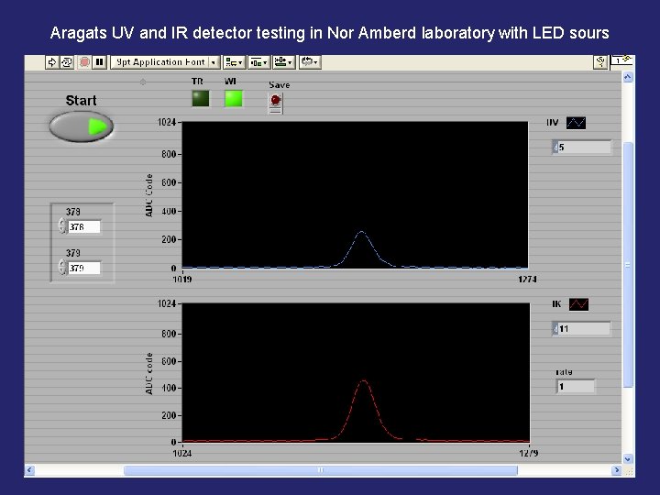Click the context help question icon

(600, 62)
